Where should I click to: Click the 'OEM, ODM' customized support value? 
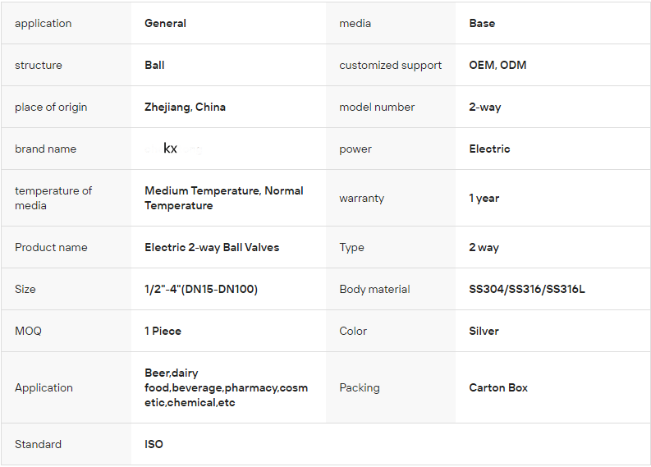coord(497,66)
